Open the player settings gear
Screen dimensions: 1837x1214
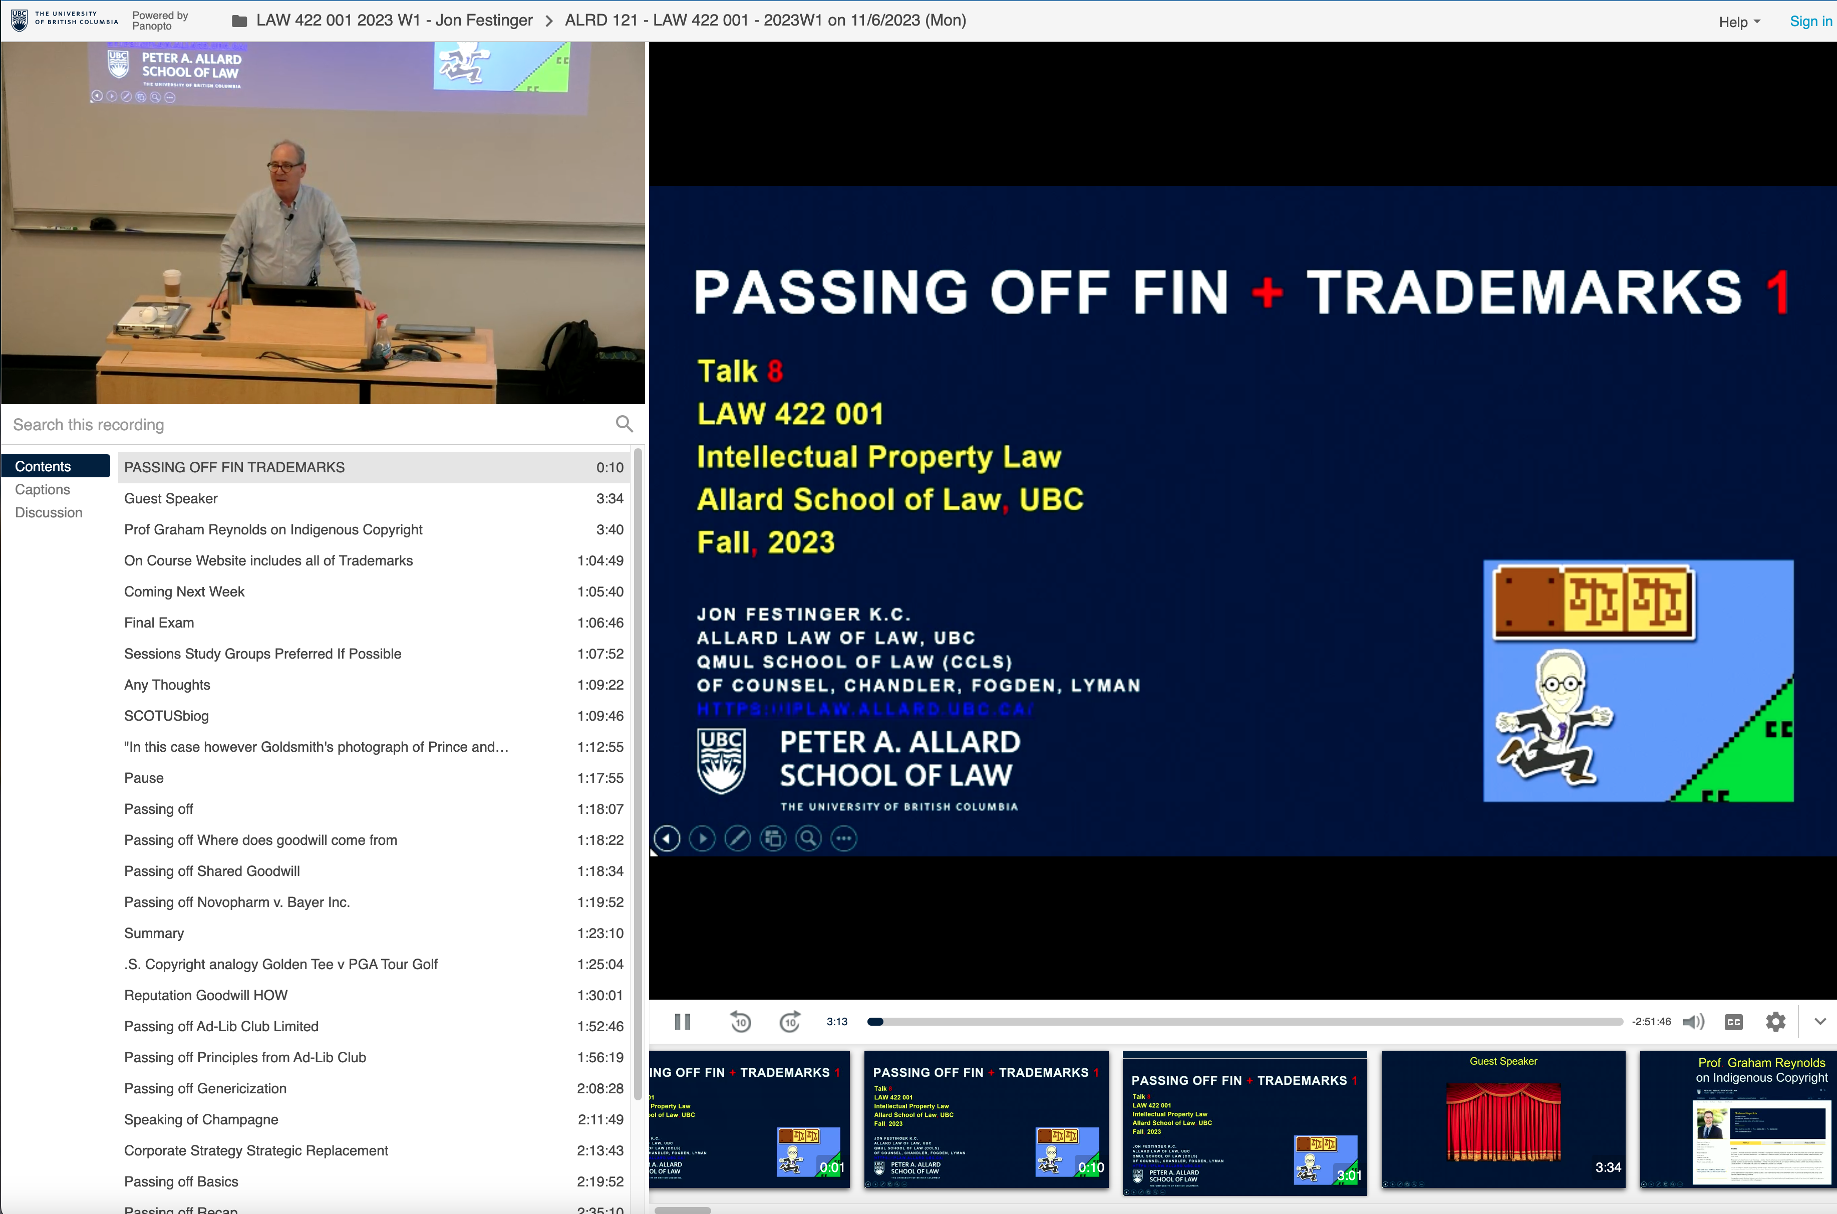coord(1776,1022)
